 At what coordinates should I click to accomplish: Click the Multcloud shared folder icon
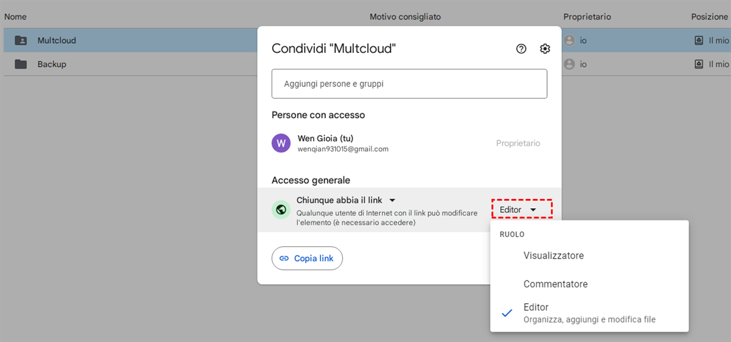[x=21, y=41]
